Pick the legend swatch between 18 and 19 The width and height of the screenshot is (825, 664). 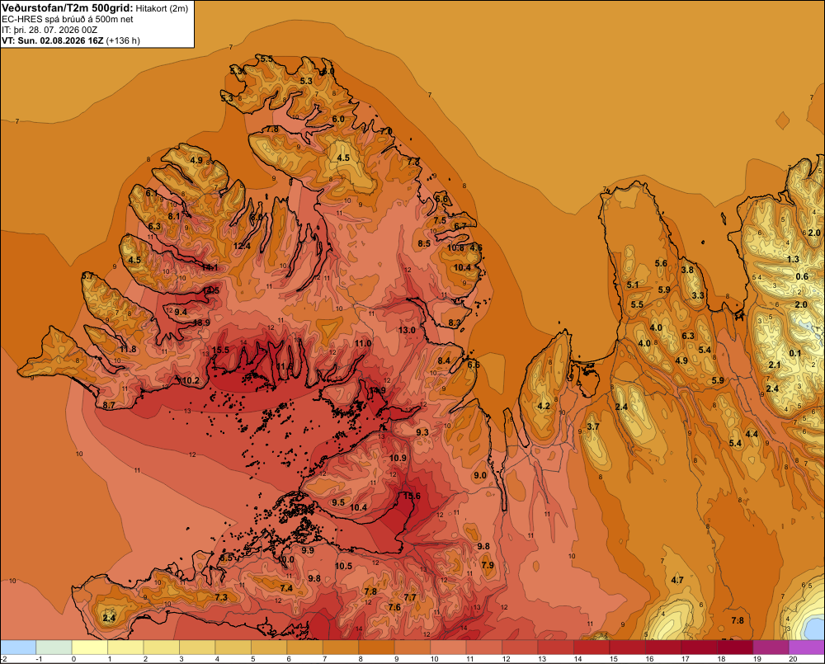click(735, 648)
